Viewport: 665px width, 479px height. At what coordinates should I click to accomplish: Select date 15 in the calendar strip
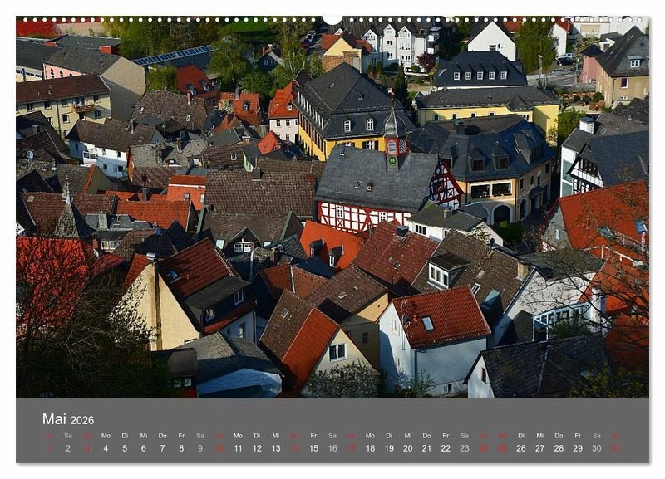[313, 448]
